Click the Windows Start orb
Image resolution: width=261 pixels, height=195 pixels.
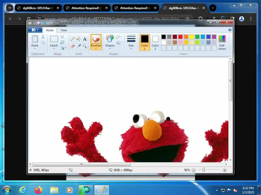[x=7, y=190]
